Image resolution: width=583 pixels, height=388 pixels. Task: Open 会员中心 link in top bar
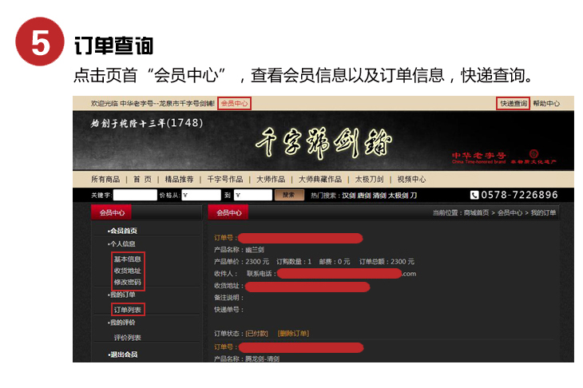pyautogui.click(x=234, y=103)
